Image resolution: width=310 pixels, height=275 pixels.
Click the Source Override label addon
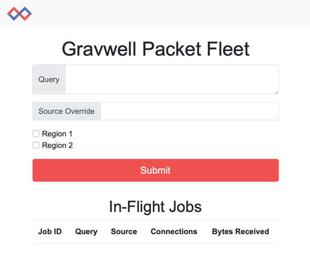[x=66, y=111]
